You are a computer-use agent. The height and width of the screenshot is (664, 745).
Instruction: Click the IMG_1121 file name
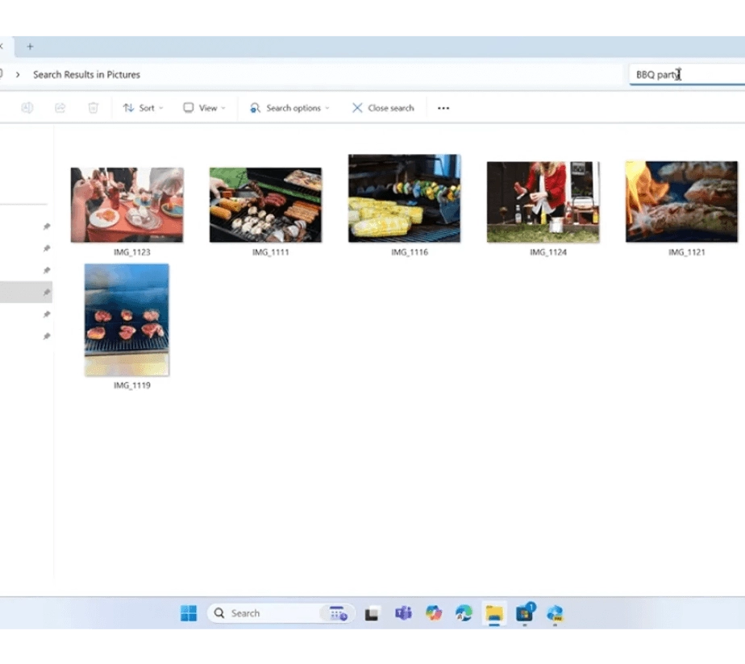[687, 252]
